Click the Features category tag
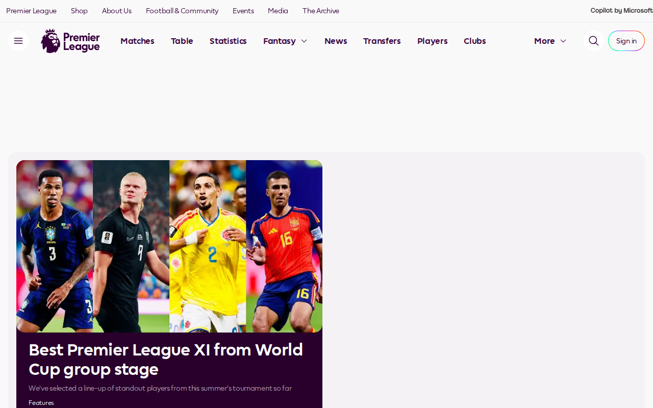 click(x=41, y=403)
